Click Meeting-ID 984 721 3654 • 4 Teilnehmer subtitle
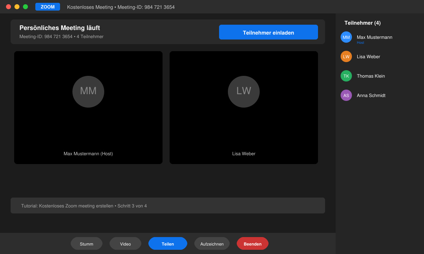This screenshot has width=424, height=254. [x=61, y=37]
